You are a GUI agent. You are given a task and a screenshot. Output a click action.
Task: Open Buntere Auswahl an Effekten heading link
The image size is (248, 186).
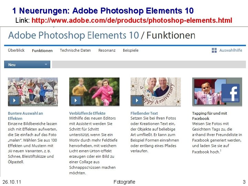[x=25, y=116]
